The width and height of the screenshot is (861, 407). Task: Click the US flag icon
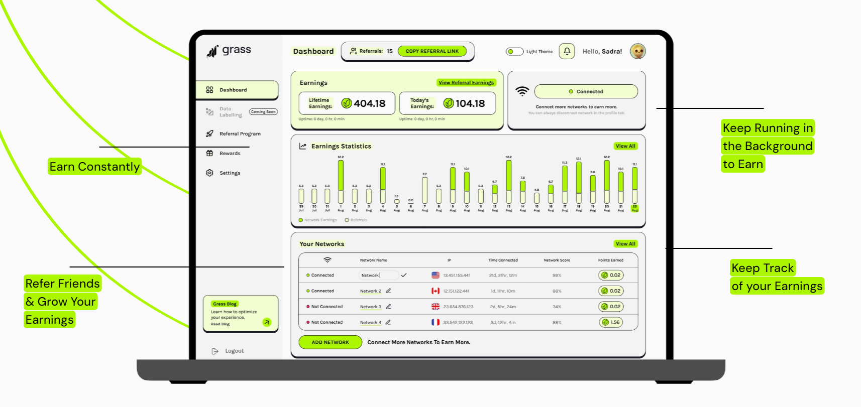[x=436, y=276]
